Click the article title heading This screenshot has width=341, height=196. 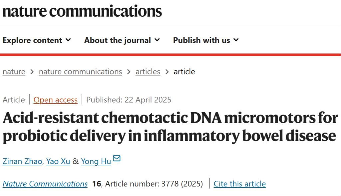[170, 128]
